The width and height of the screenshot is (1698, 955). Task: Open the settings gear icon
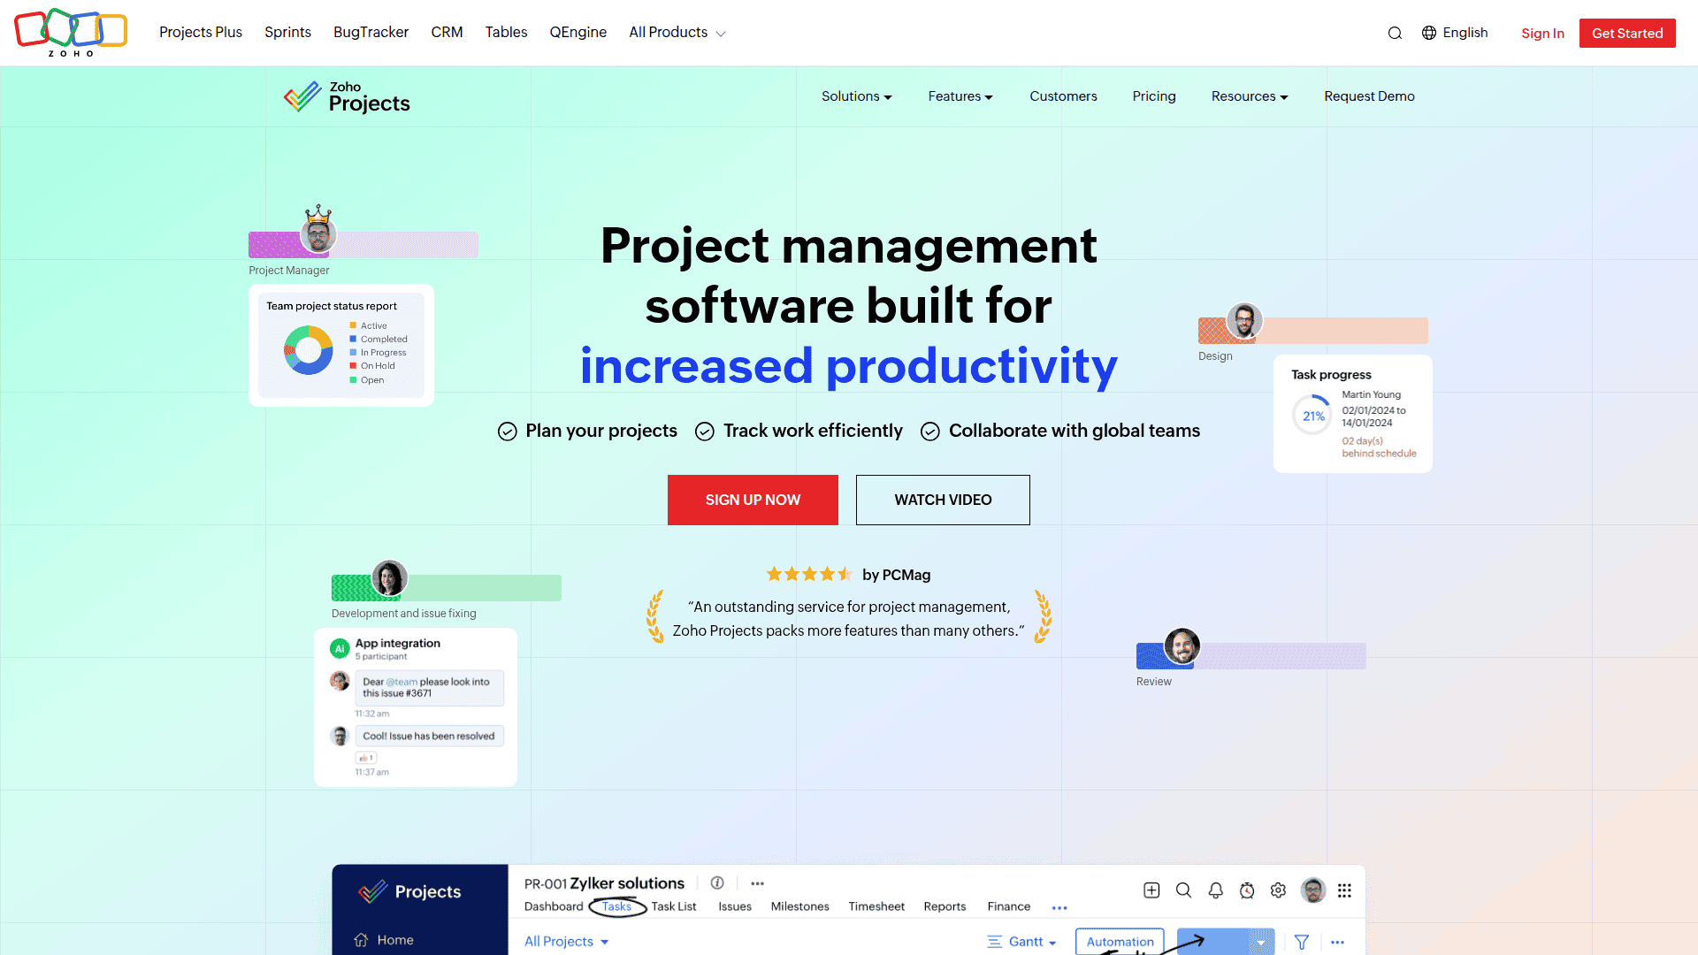(x=1278, y=890)
